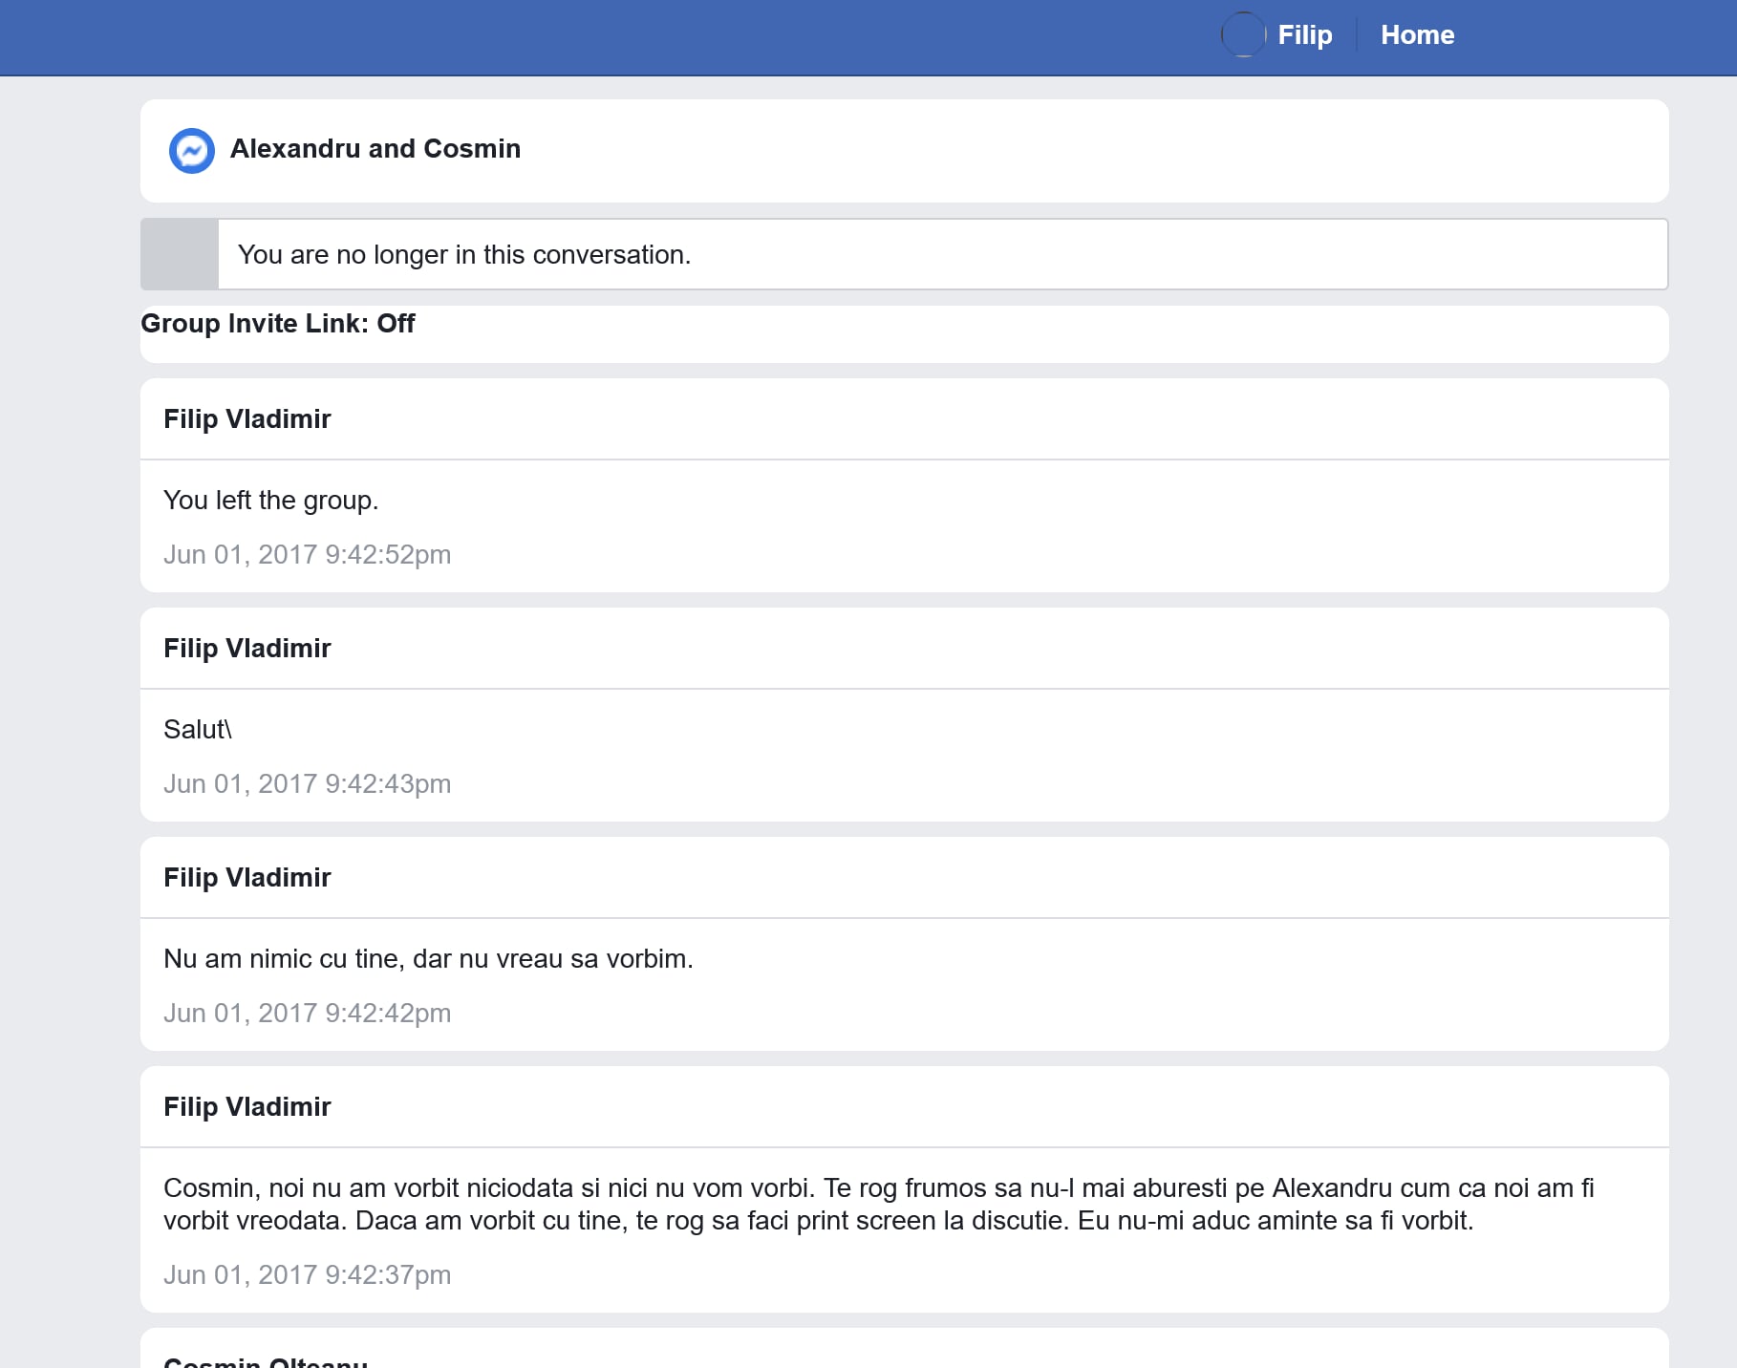Go to the Home page link
1737x1368 pixels.
point(1417,35)
